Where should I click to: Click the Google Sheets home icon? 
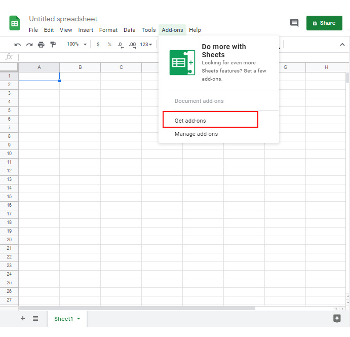tap(15, 23)
